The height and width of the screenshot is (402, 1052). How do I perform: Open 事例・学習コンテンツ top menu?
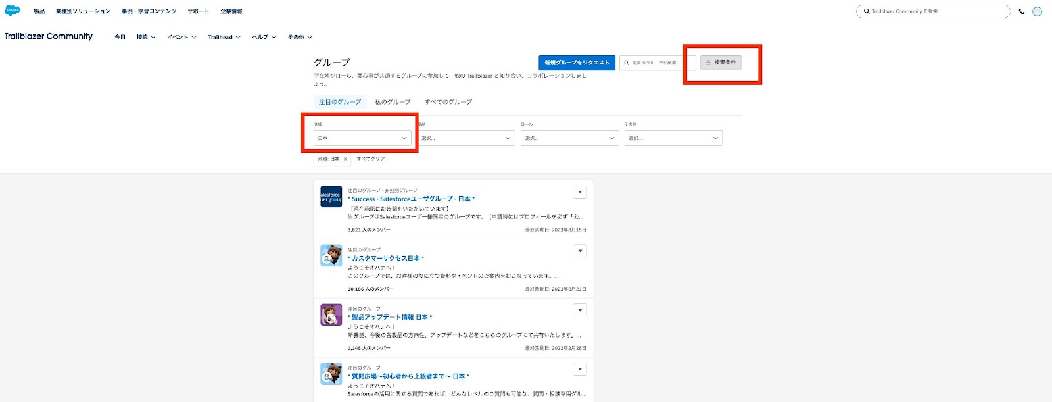click(149, 11)
